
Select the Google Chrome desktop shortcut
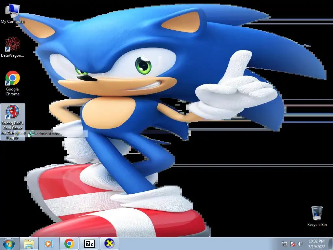tap(13, 83)
